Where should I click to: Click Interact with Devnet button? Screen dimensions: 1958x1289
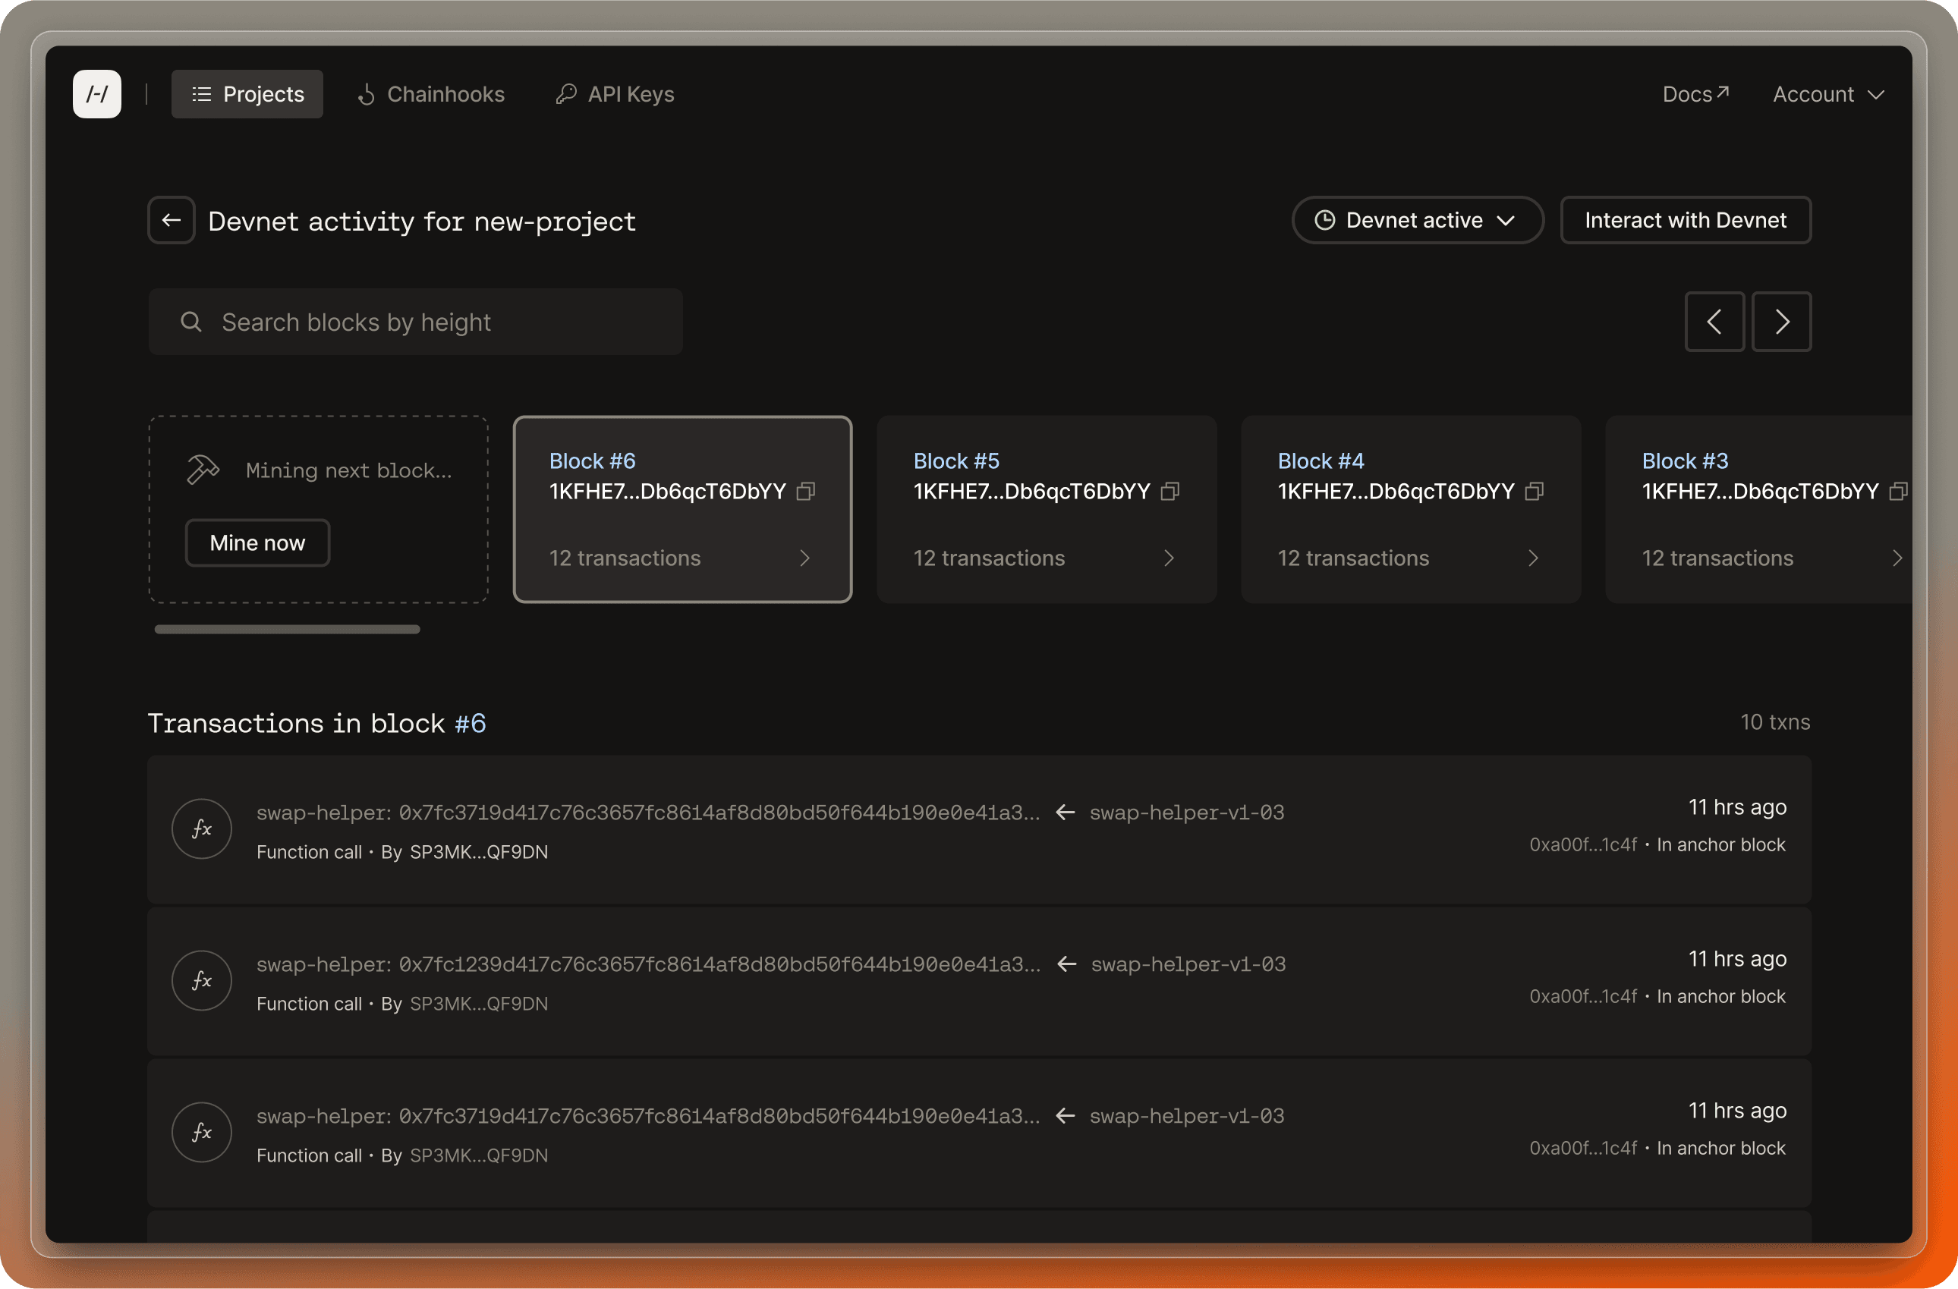[1685, 221]
